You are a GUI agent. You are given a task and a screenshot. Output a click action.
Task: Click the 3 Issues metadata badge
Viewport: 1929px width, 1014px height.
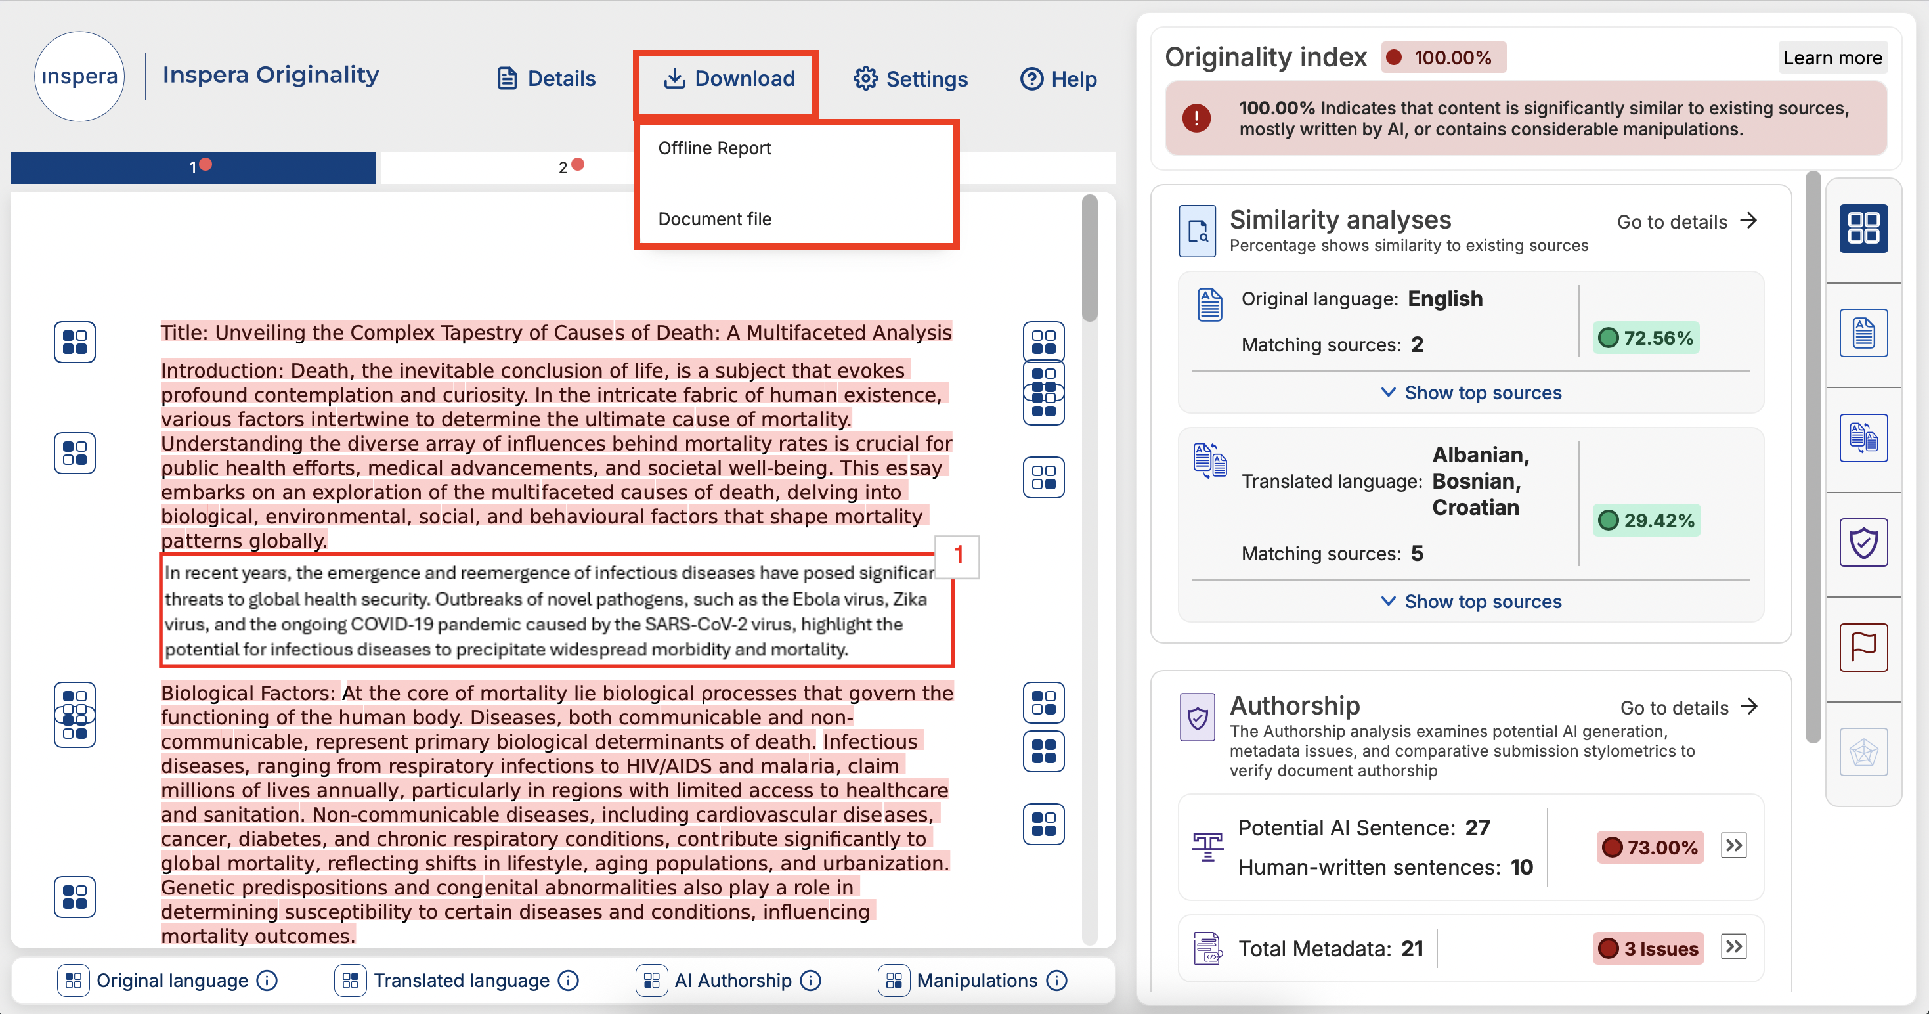[1648, 949]
